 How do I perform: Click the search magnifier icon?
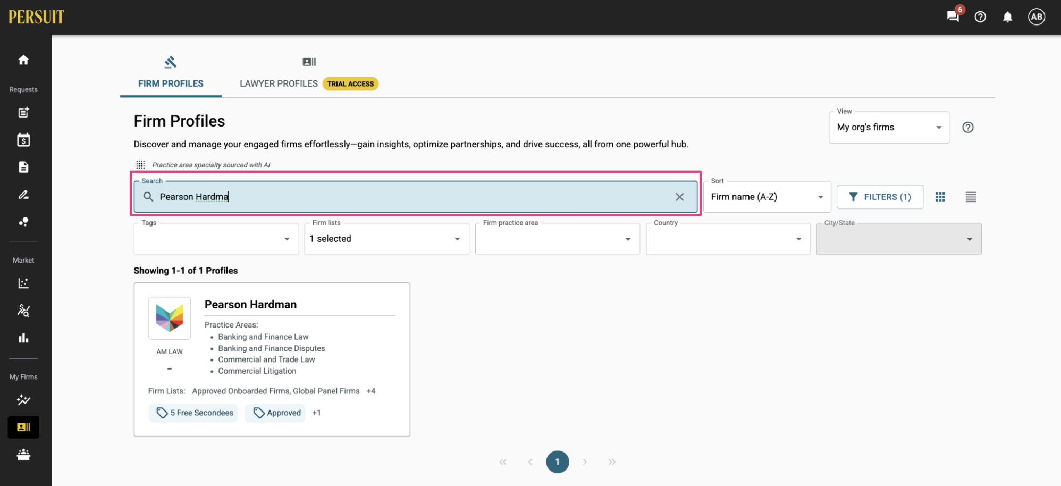point(148,197)
